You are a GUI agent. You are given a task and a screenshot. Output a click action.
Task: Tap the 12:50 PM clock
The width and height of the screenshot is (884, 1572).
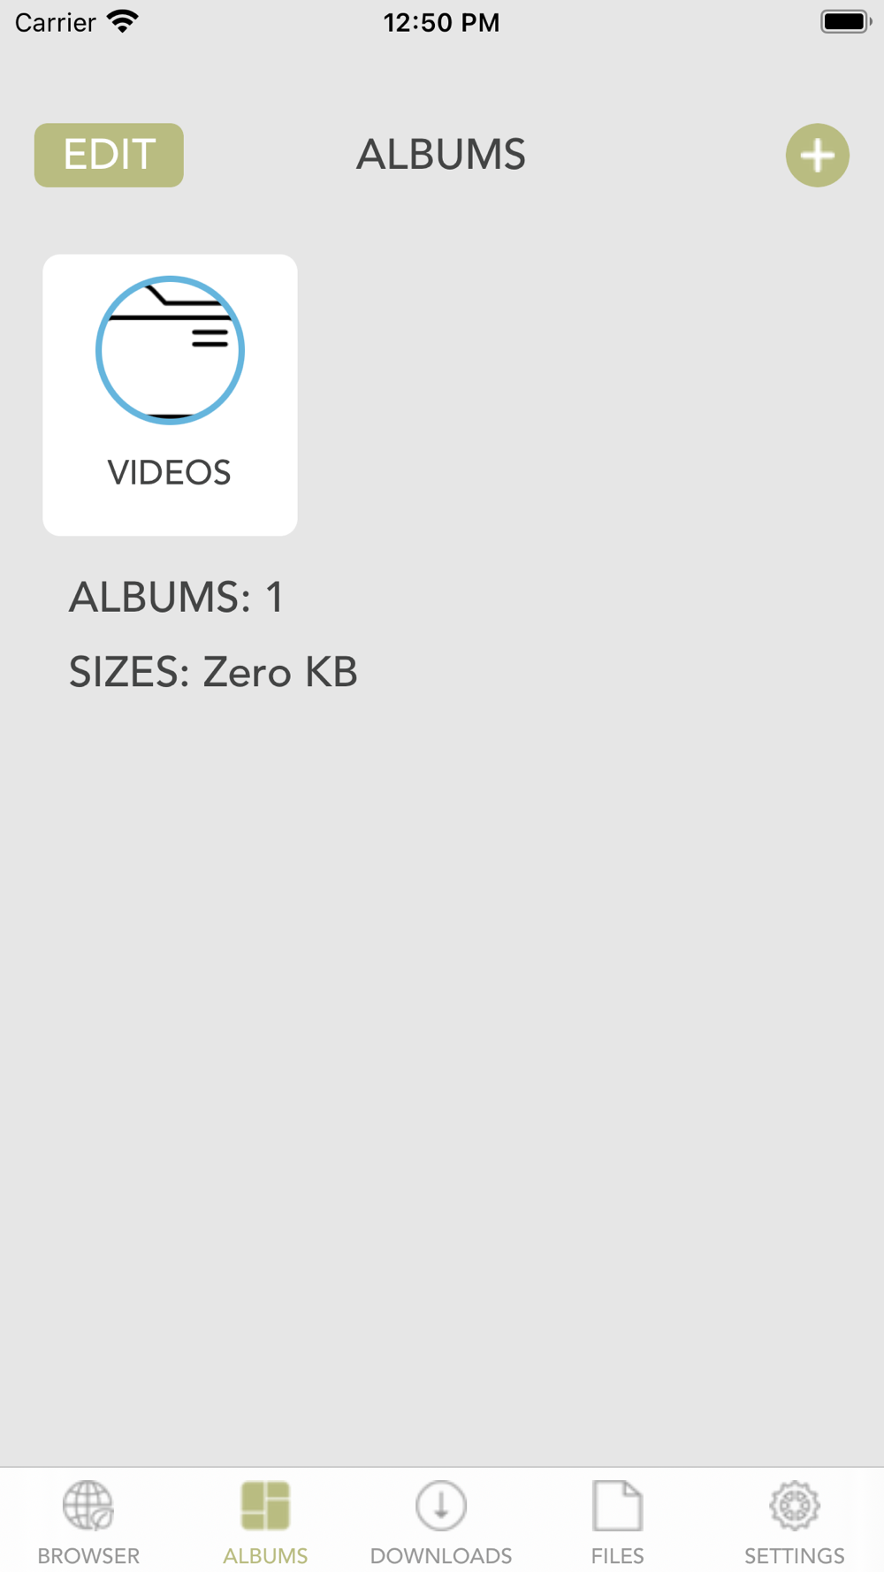click(x=441, y=22)
